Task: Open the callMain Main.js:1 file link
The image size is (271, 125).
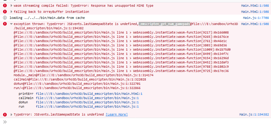Action: click(87, 98)
